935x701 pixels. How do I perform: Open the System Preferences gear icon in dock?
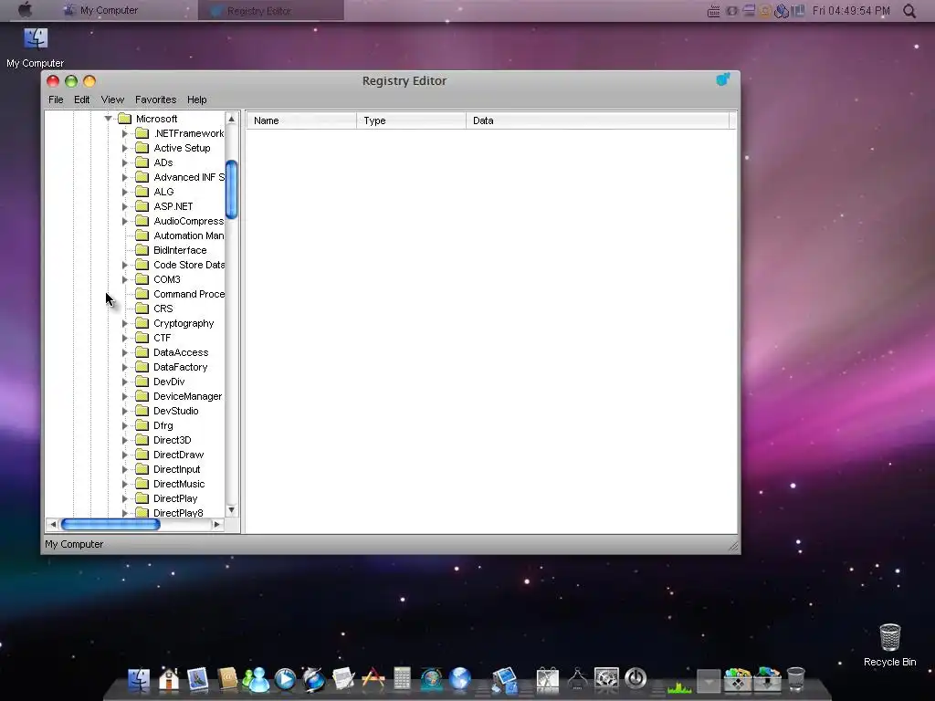coord(606,679)
